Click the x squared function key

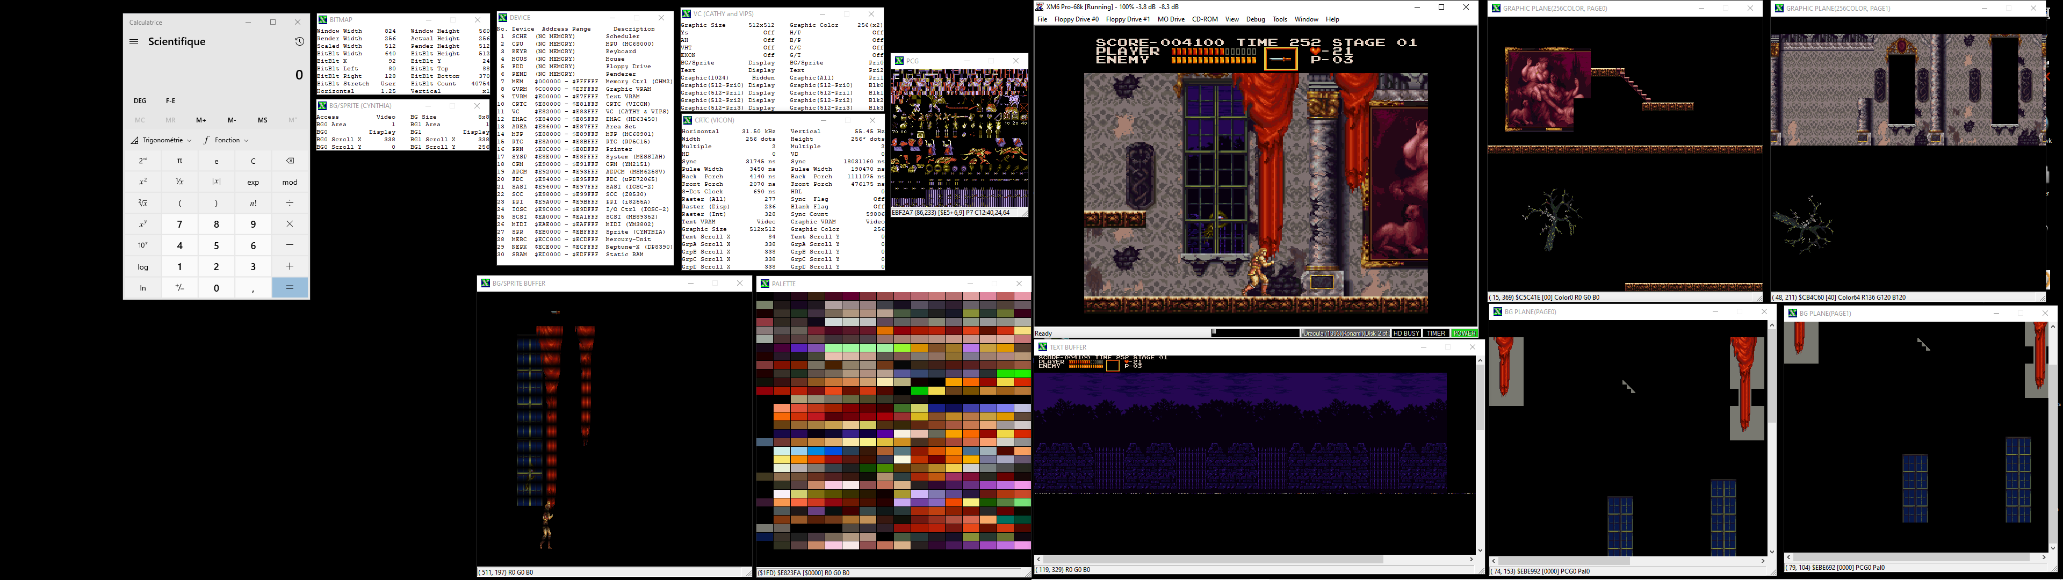click(143, 182)
